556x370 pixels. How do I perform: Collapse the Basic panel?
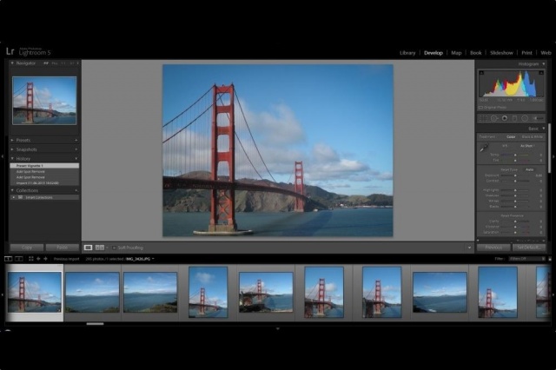pyautogui.click(x=544, y=129)
